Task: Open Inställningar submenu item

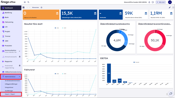Action: (x=9, y=91)
